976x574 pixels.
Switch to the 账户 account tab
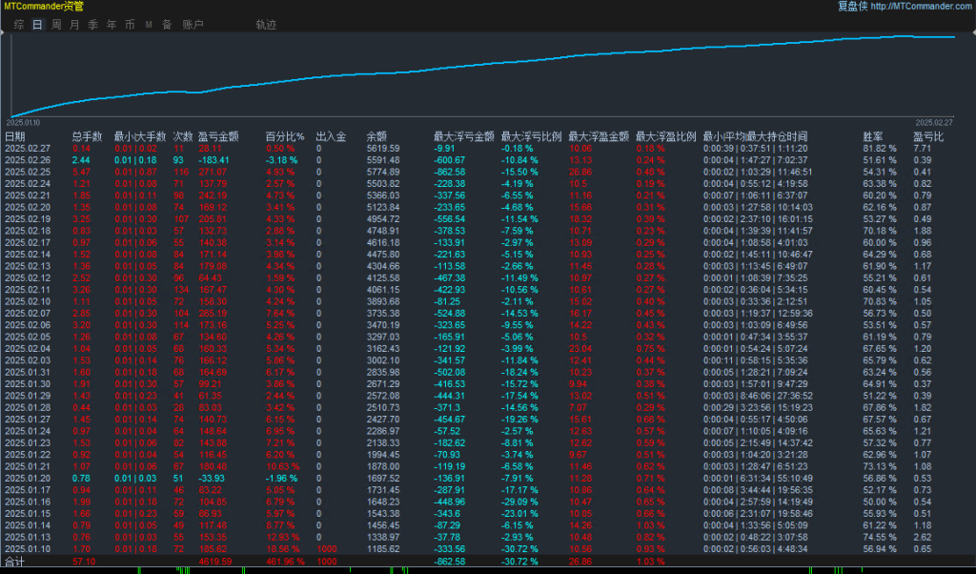pos(193,24)
